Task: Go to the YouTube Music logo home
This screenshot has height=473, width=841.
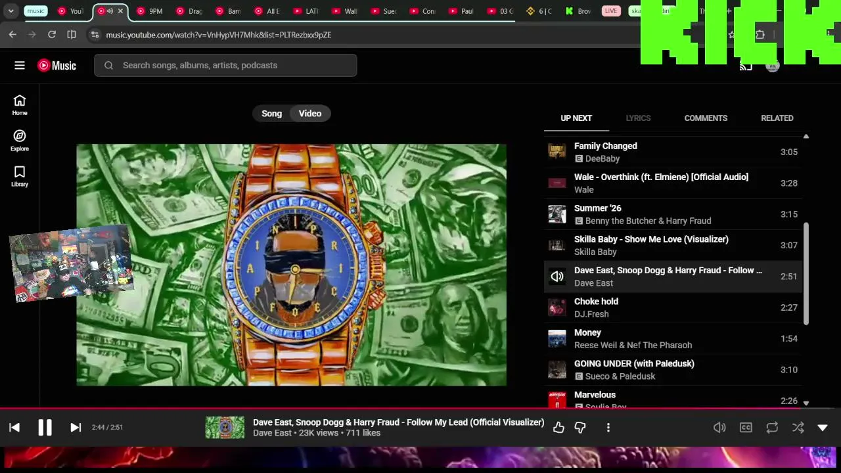Action: [57, 65]
